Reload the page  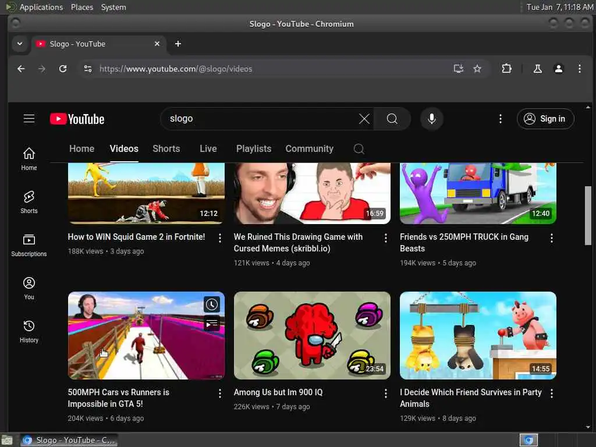pyautogui.click(x=63, y=69)
